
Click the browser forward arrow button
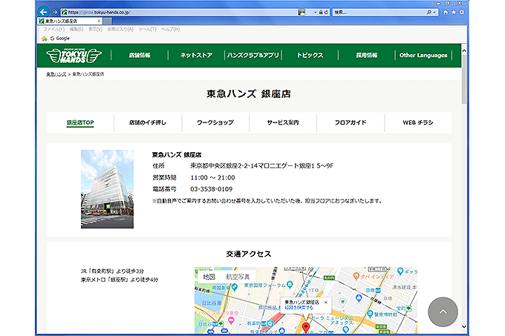(x=55, y=12)
